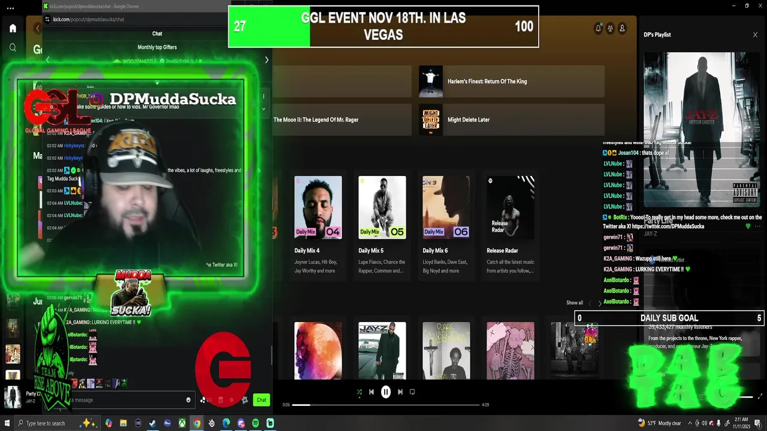The image size is (767, 431).
Task: Open Spotify from the taskbar
Action: [x=255, y=423]
